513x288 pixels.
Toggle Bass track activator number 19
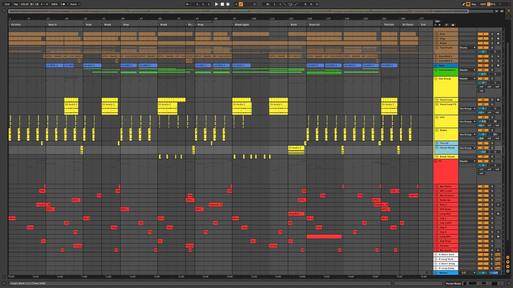point(483,65)
